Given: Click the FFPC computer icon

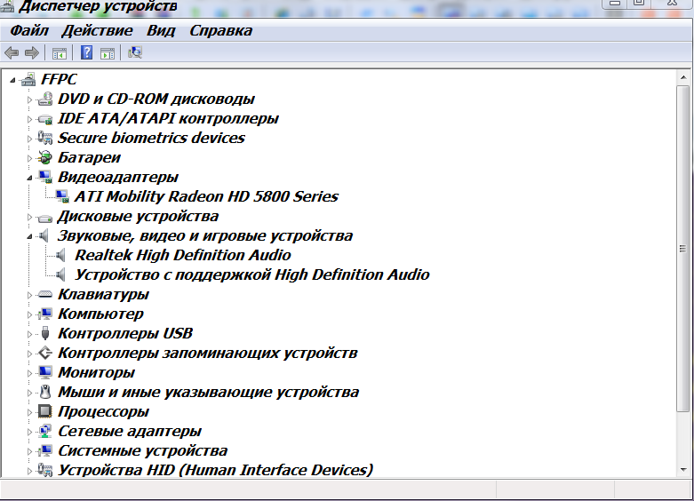Looking at the screenshot, I should click(28, 80).
